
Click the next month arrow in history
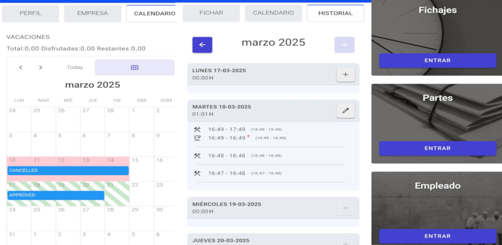coord(345,45)
